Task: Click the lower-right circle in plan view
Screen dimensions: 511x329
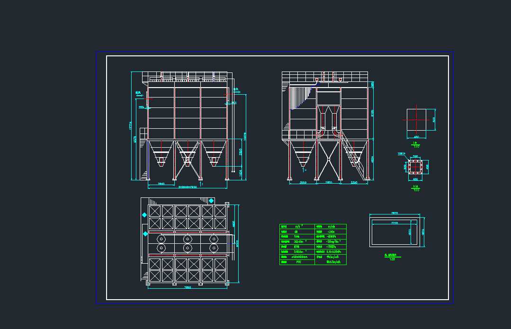Action: click(x=214, y=248)
